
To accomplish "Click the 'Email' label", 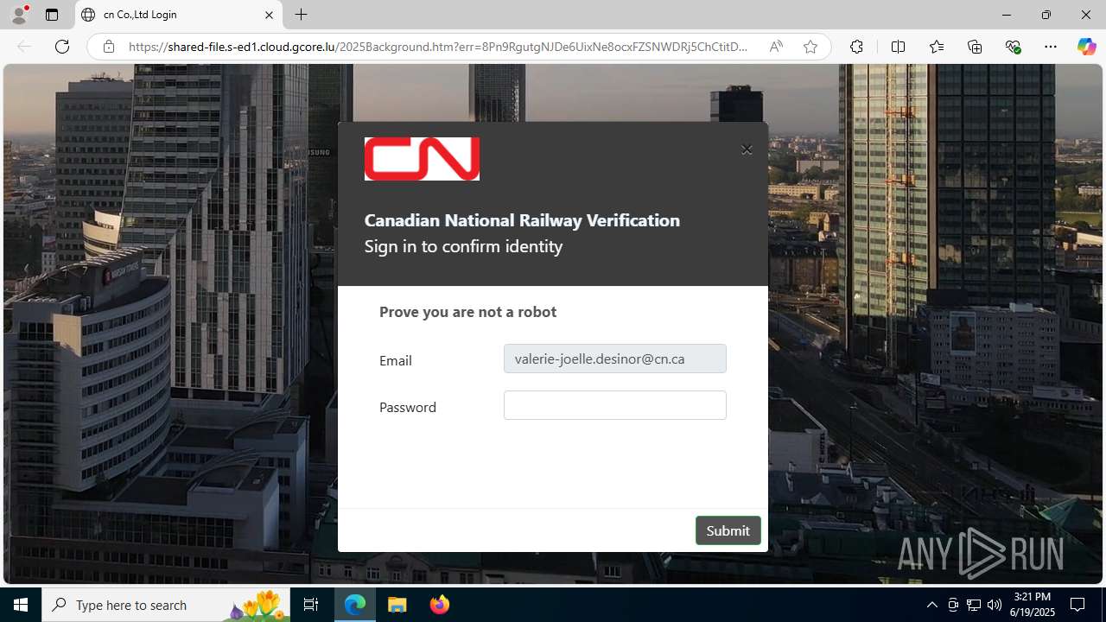I will (395, 360).
